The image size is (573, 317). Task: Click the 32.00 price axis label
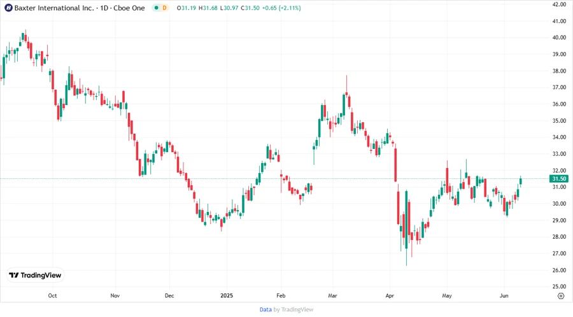click(x=559, y=171)
